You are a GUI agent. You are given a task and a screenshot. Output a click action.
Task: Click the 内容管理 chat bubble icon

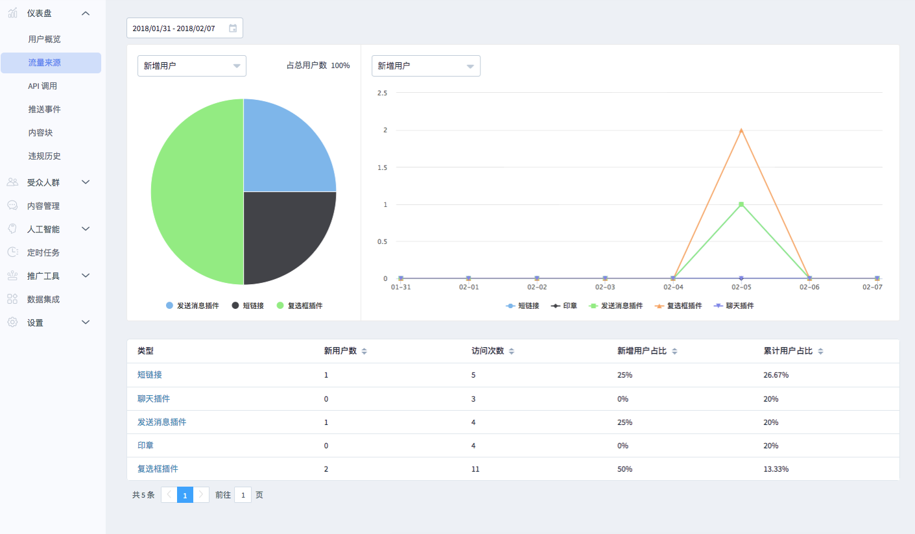click(x=12, y=206)
